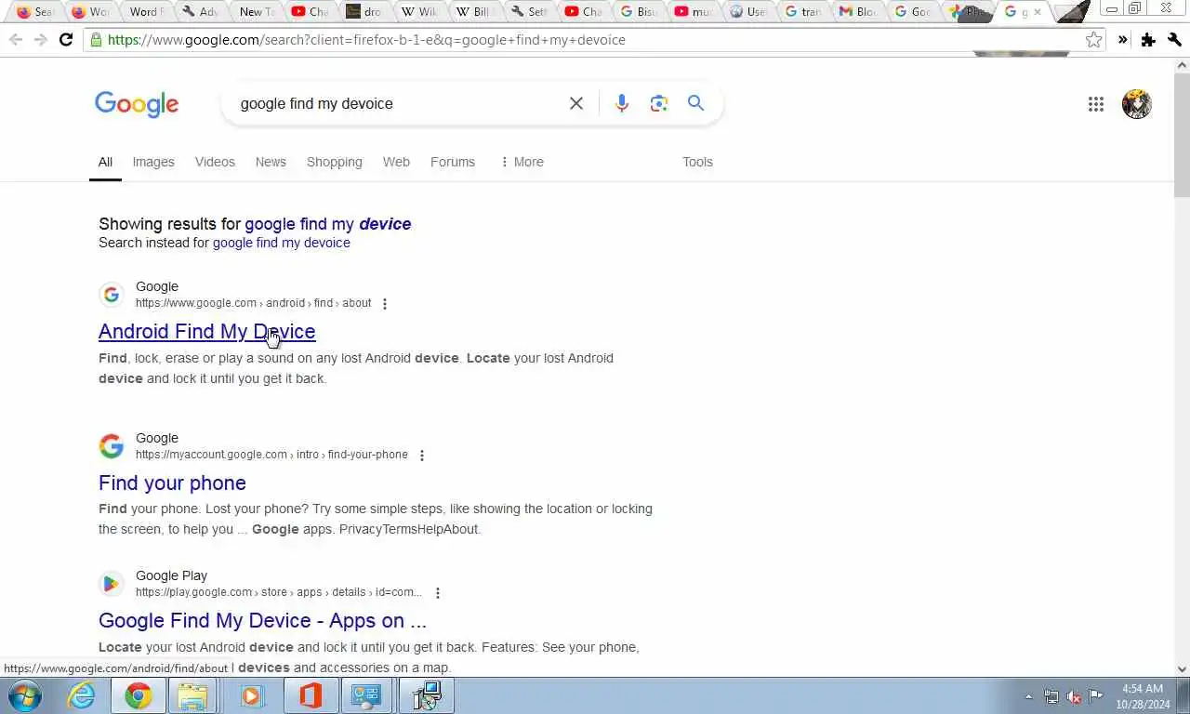Viewport: 1190px width, 714px height.
Task: Switch to the Images results tab
Action: (153, 162)
